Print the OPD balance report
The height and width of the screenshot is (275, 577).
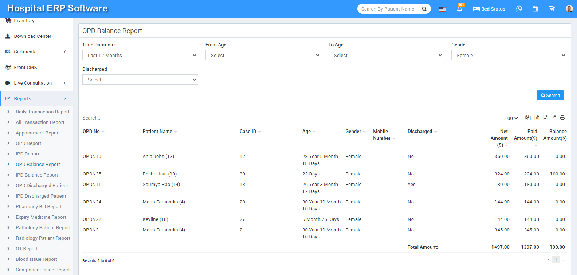[562, 117]
